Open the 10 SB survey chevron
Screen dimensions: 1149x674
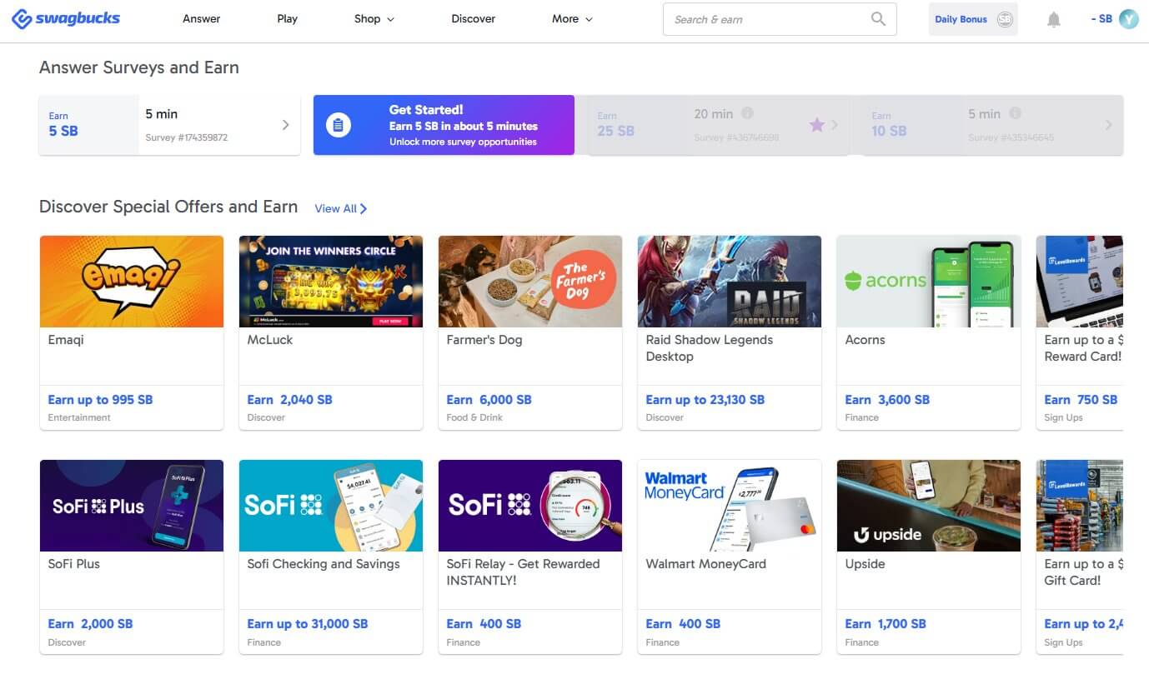pos(1108,125)
